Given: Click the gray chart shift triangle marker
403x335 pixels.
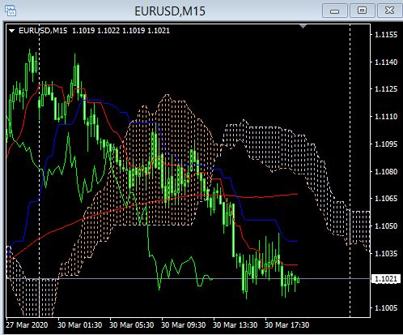Looking at the screenshot, I should [303, 26].
